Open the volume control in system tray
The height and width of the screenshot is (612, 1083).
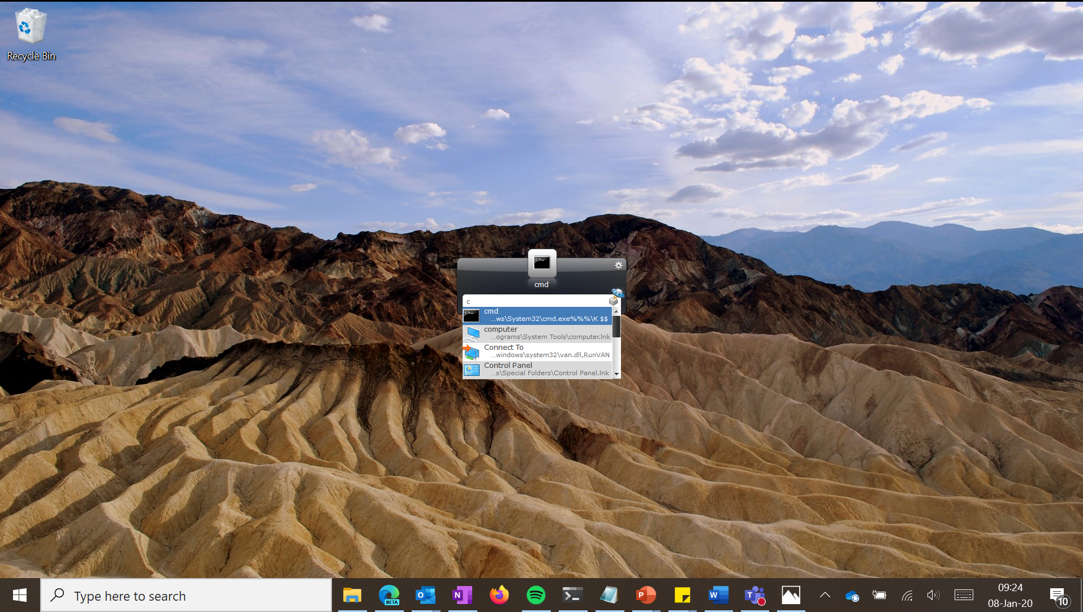coord(933,595)
